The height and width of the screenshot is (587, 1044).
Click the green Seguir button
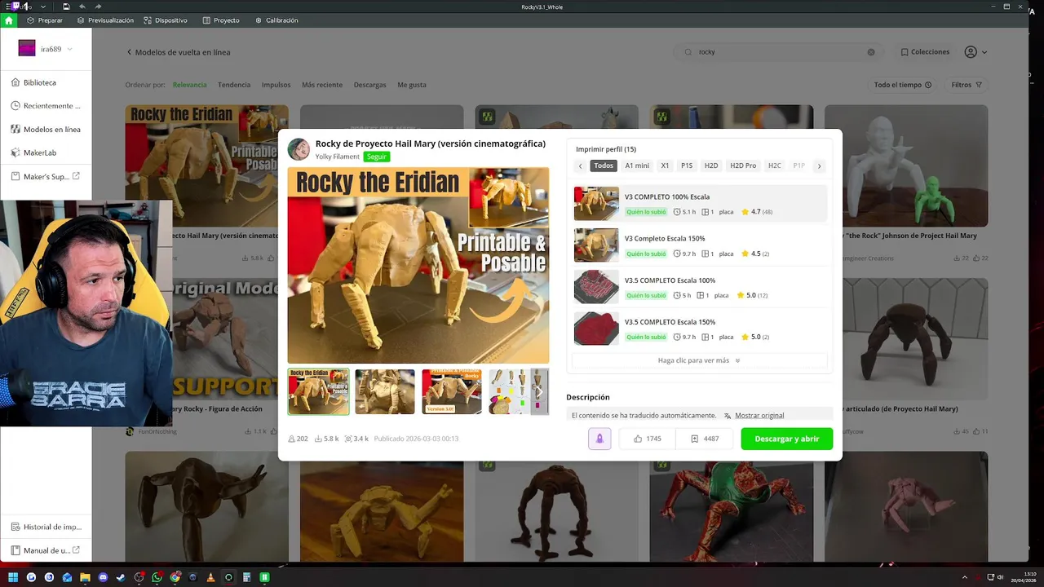click(376, 157)
